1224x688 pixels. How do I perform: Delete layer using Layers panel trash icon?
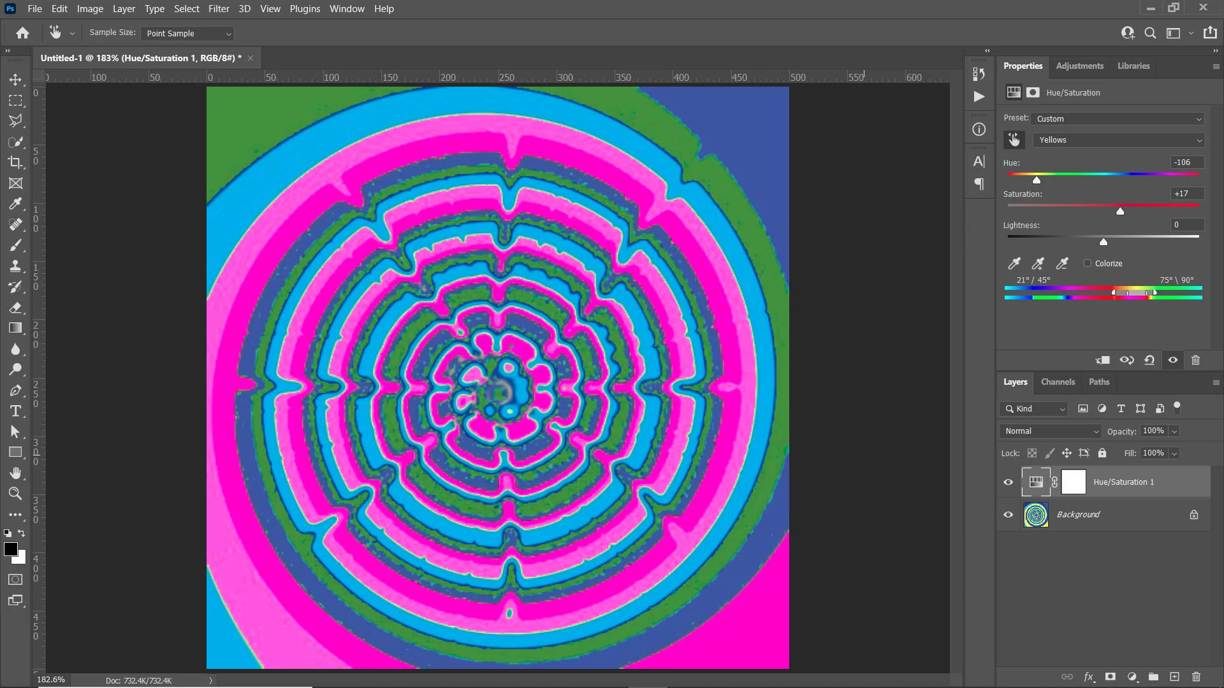[1196, 677]
